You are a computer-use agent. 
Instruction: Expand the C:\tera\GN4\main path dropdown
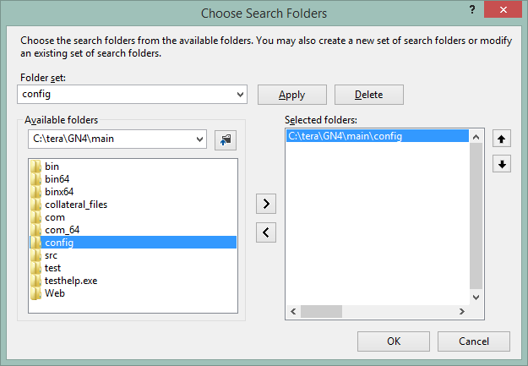click(x=117, y=139)
